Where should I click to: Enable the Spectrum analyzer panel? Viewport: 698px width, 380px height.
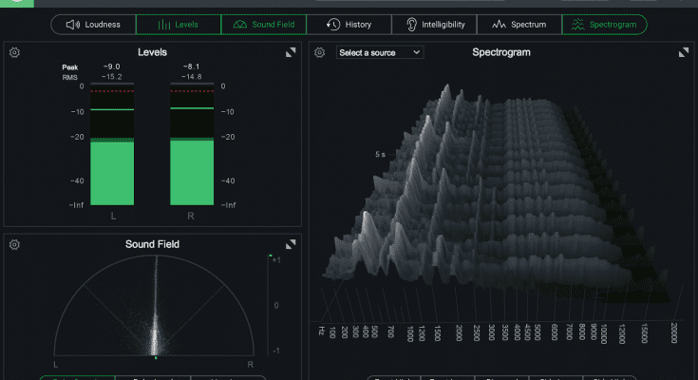pyautogui.click(x=519, y=24)
